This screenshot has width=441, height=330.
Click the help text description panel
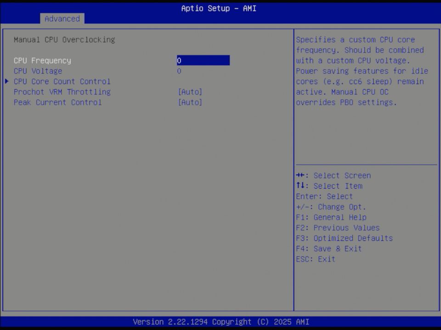coord(365,71)
